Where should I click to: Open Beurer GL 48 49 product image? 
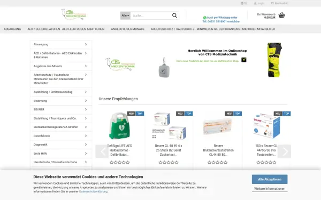169,126
